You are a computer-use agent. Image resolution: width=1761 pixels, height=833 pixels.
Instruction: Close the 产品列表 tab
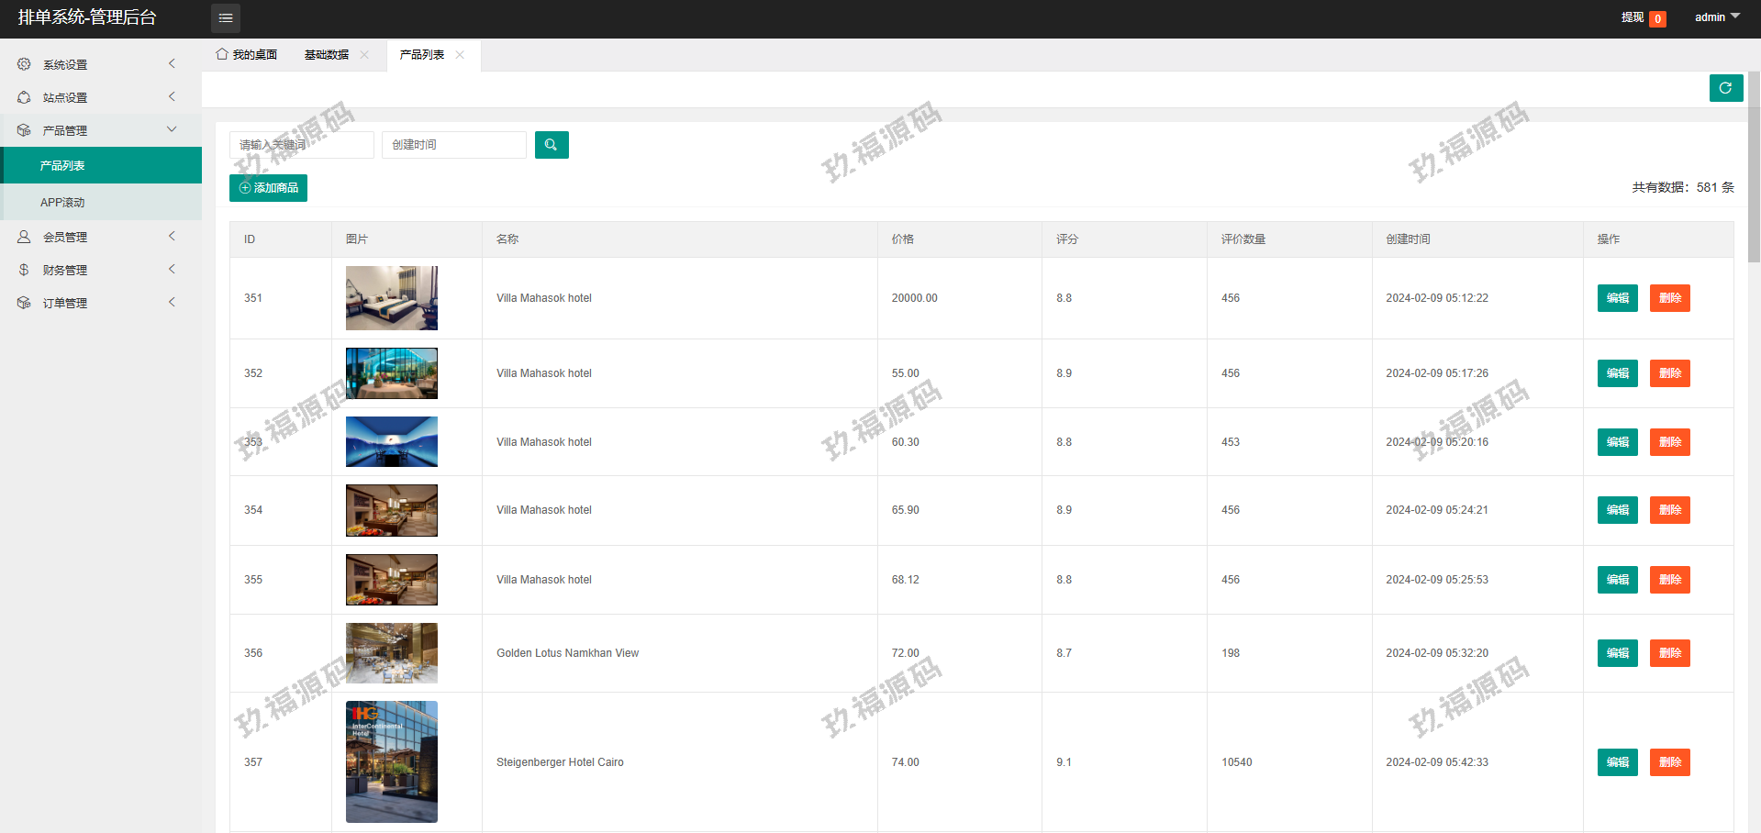(460, 55)
